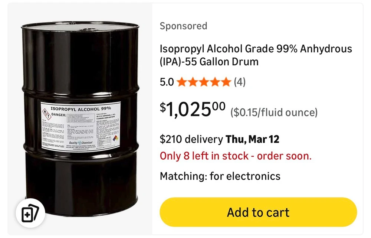Click the $0.15/fluid ounce unit price

(x=274, y=112)
